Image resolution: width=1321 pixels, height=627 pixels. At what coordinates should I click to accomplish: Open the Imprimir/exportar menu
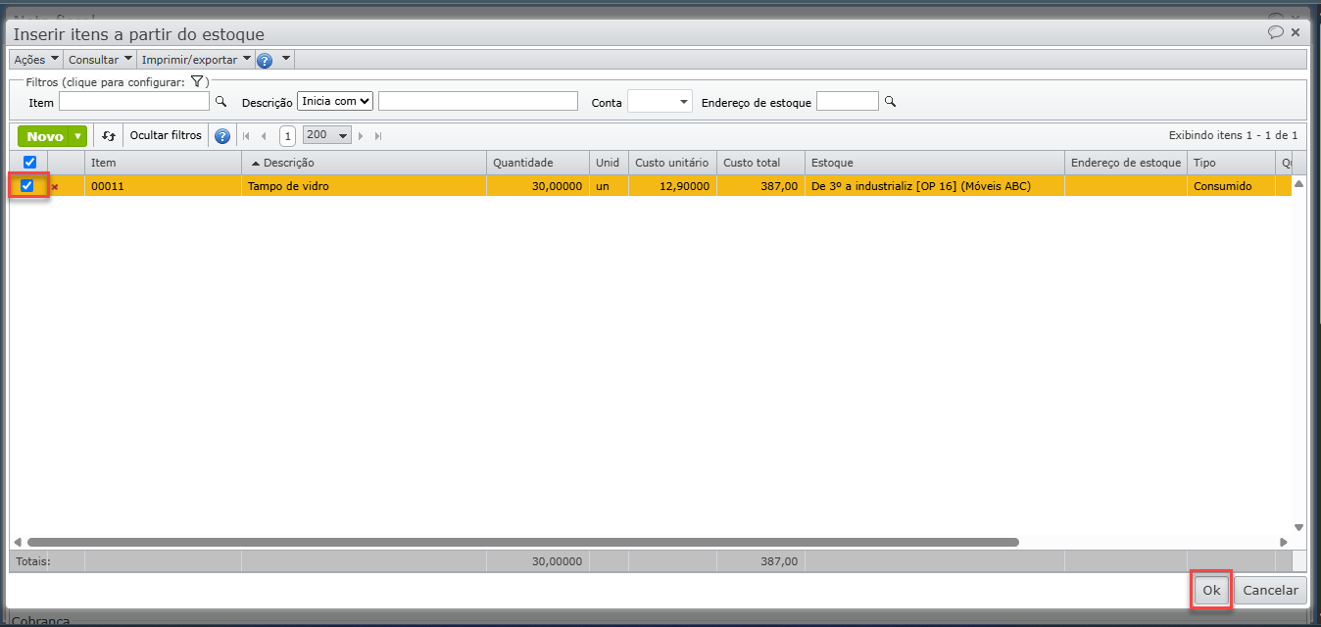pos(196,60)
